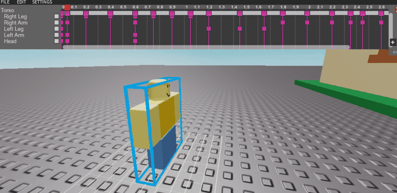Viewport: 397px width, 193px height.
Task: Select Right Arm keyframe at the 2.2 mark
Action: [332, 22]
